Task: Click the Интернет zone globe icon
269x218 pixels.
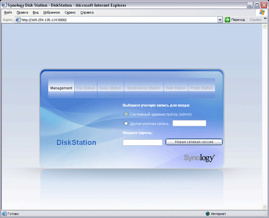Action: point(208,214)
